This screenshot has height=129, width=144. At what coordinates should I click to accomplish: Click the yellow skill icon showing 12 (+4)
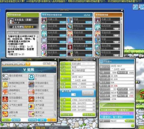5,84
